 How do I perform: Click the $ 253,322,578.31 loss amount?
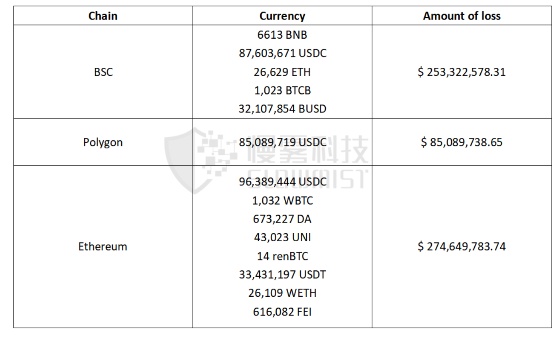[462, 72]
